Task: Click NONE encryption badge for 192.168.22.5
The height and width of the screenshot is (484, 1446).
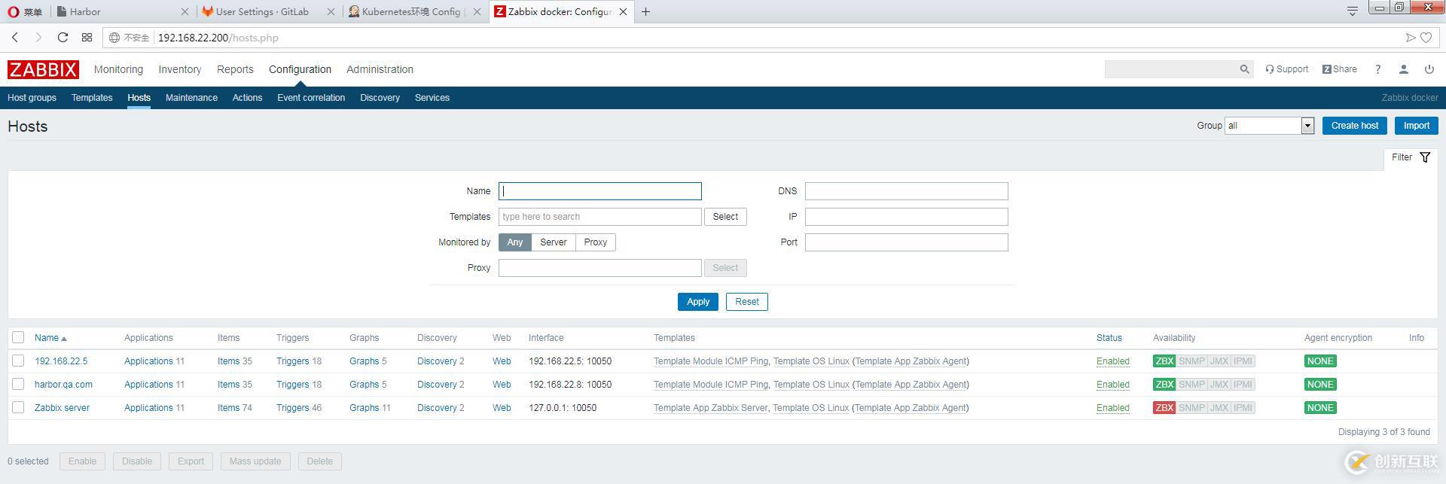Action: pos(1320,361)
